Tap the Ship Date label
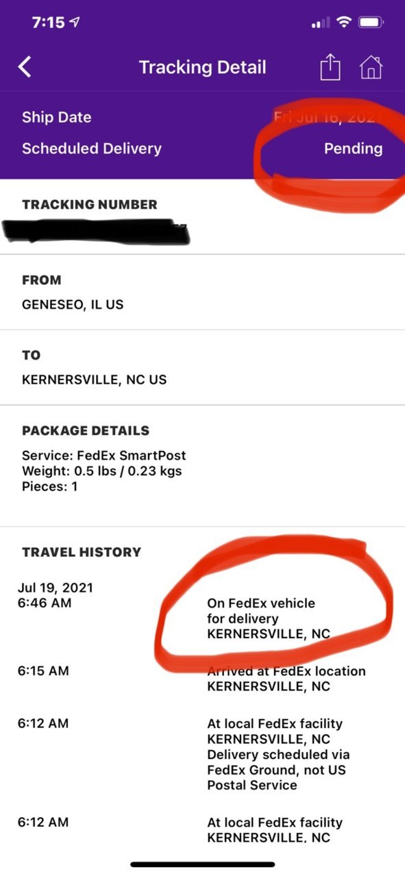The height and width of the screenshot is (876, 405). pos(56,117)
